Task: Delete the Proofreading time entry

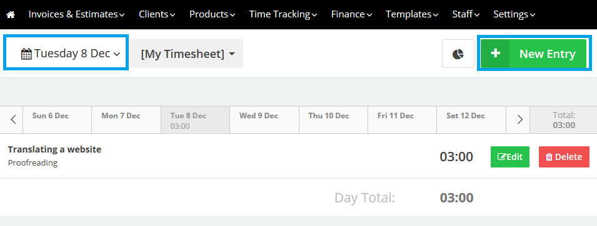Action: click(x=564, y=157)
